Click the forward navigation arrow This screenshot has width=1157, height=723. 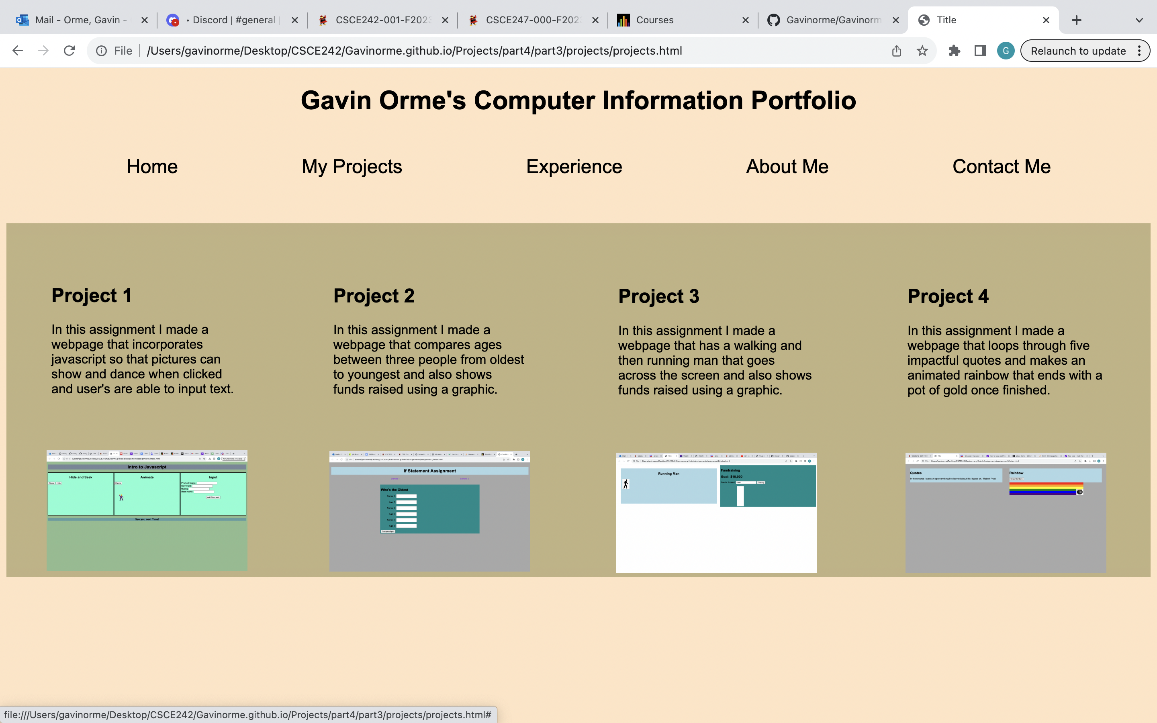point(43,51)
